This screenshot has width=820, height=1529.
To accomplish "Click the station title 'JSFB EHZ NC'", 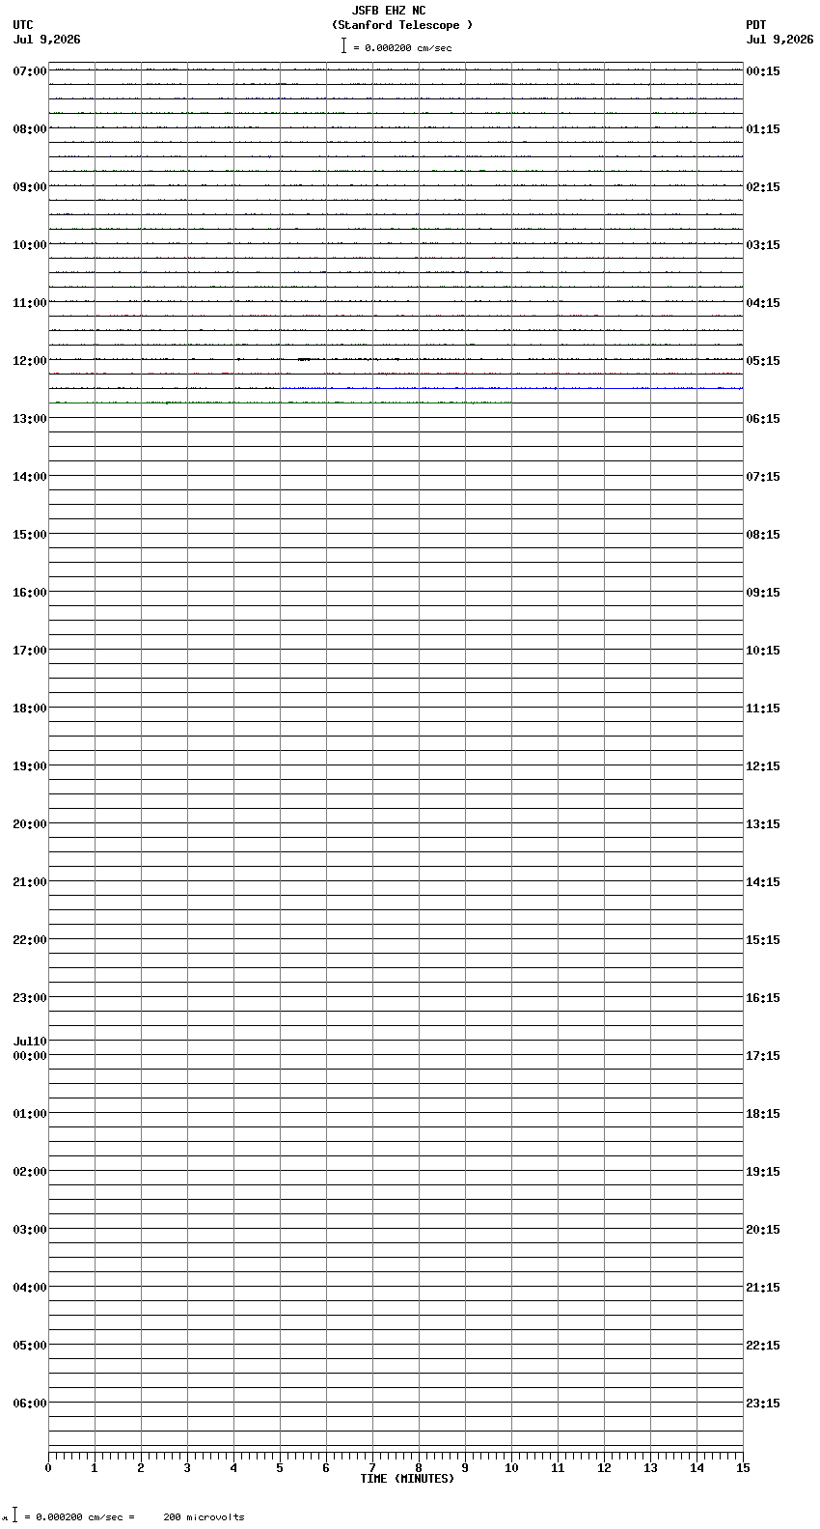I will click(389, 11).
